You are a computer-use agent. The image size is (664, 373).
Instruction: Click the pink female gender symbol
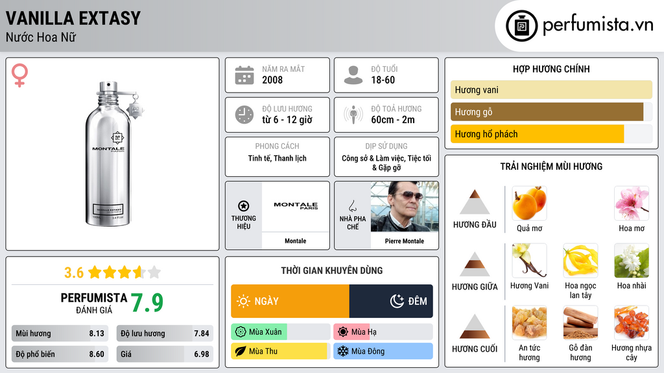pos(19,75)
